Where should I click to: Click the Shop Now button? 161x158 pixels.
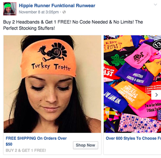(x=86, y=145)
